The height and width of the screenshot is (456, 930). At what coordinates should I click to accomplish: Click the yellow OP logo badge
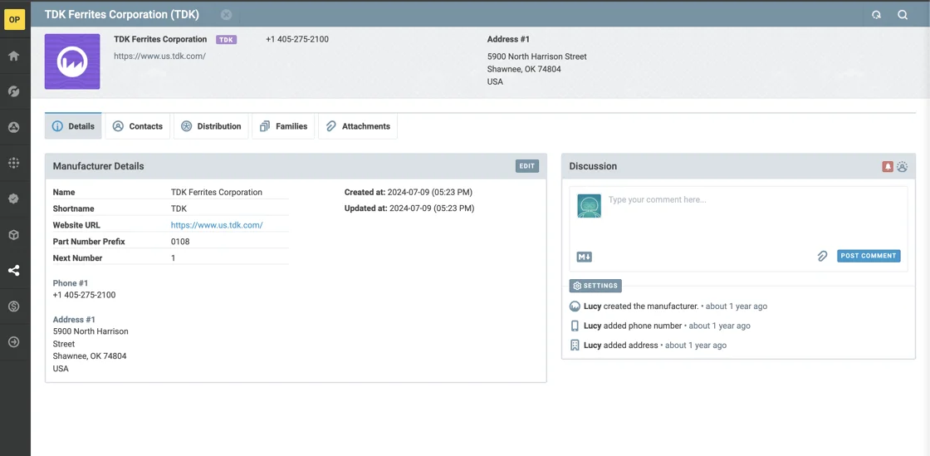pos(15,20)
